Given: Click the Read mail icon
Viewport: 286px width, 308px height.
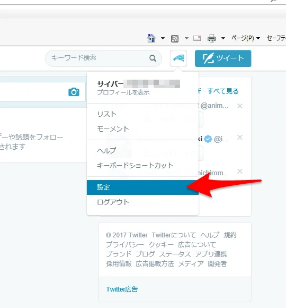Looking at the screenshot, I should [x=197, y=38].
